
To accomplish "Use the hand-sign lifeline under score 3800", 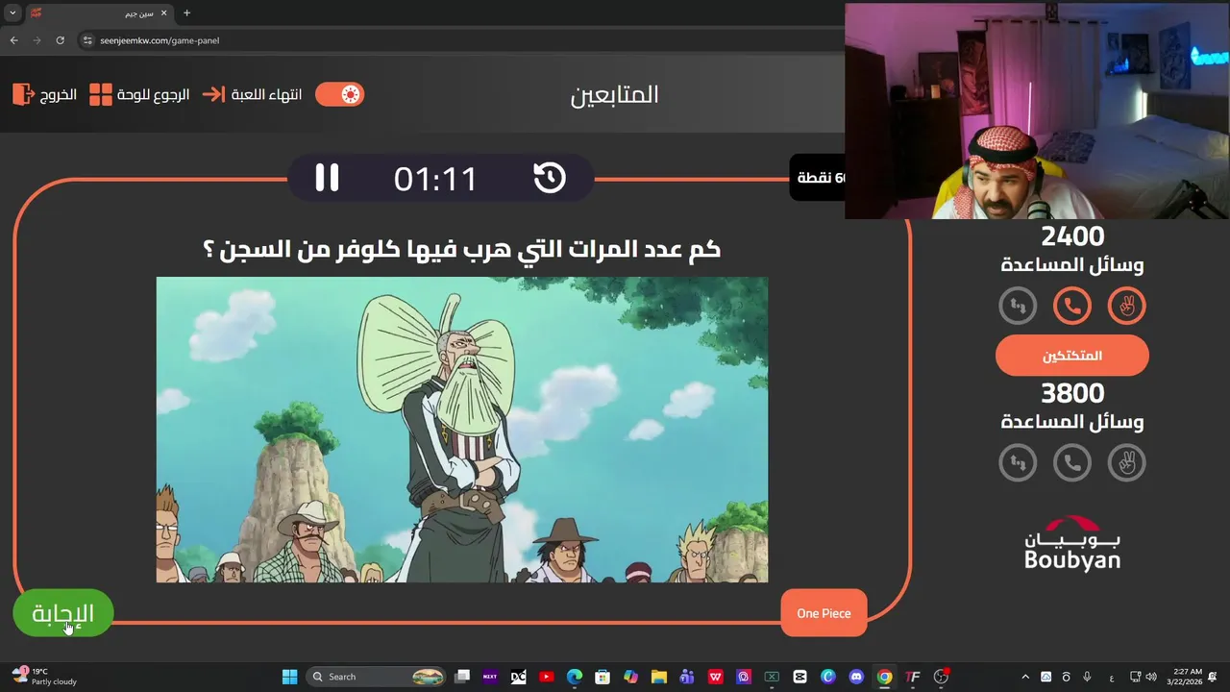I will click(1127, 463).
